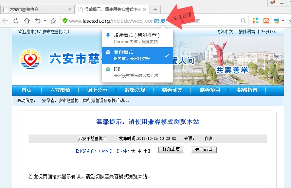The height and width of the screenshot is (188, 291).
Task: Click the IE kernel mode switch icon
Action: [x=163, y=21]
